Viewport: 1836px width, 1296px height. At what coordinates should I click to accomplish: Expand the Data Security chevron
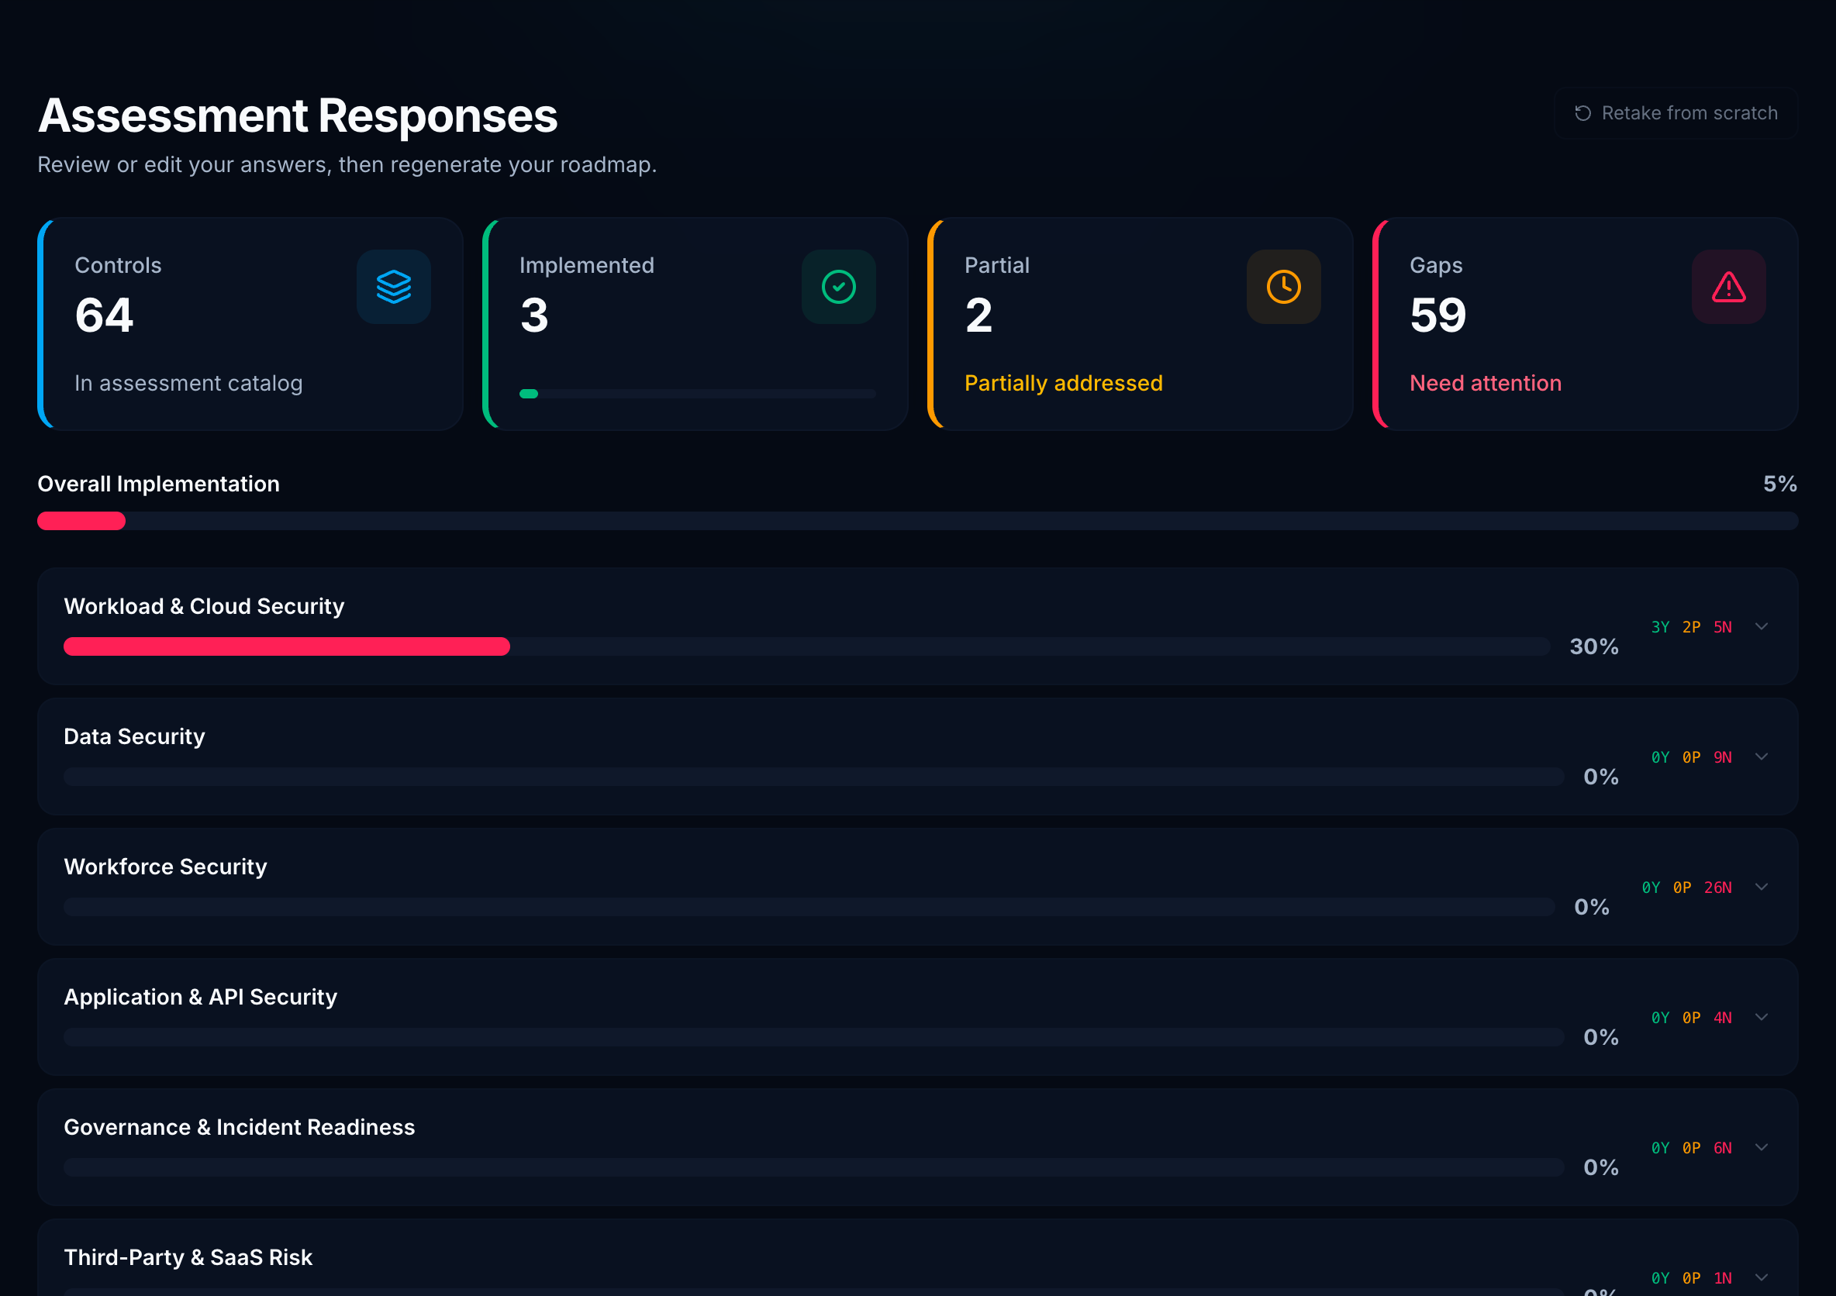pyautogui.click(x=1761, y=757)
